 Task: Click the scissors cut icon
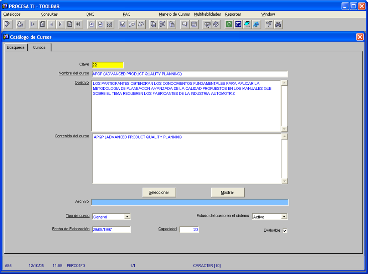click(162, 24)
